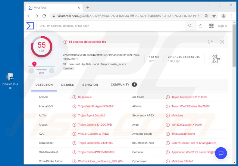The width and height of the screenshot is (238, 166).
Task: Click Gen:NN.ZexaF.32515 detection result
Action: [x=195, y=143]
